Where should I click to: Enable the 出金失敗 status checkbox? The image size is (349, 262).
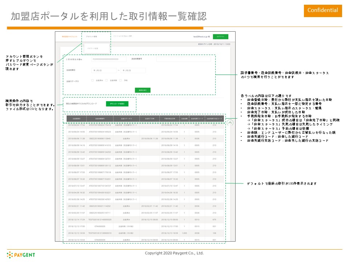[107, 80]
